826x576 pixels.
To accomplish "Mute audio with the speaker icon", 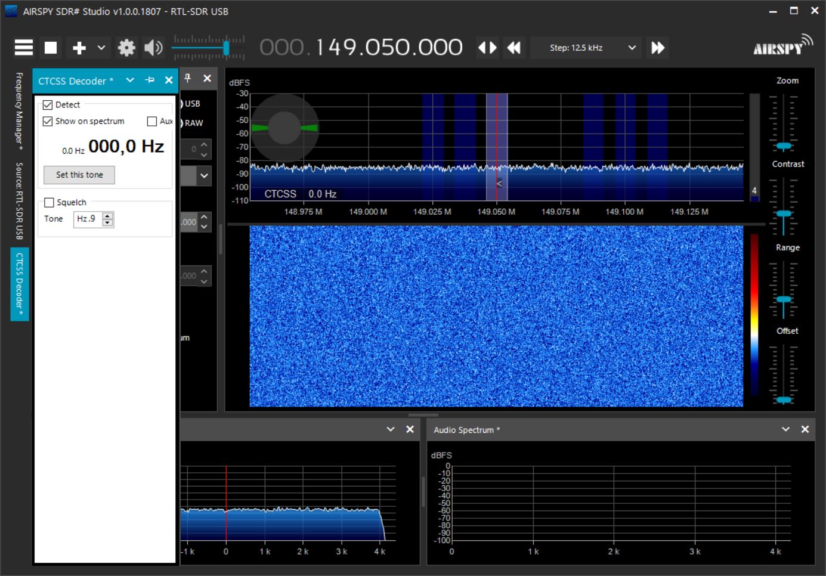I will [153, 48].
